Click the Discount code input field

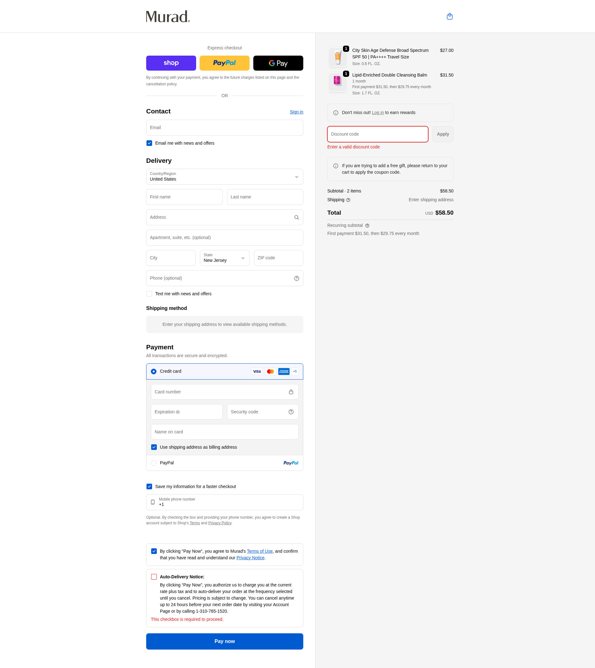[x=378, y=134]
